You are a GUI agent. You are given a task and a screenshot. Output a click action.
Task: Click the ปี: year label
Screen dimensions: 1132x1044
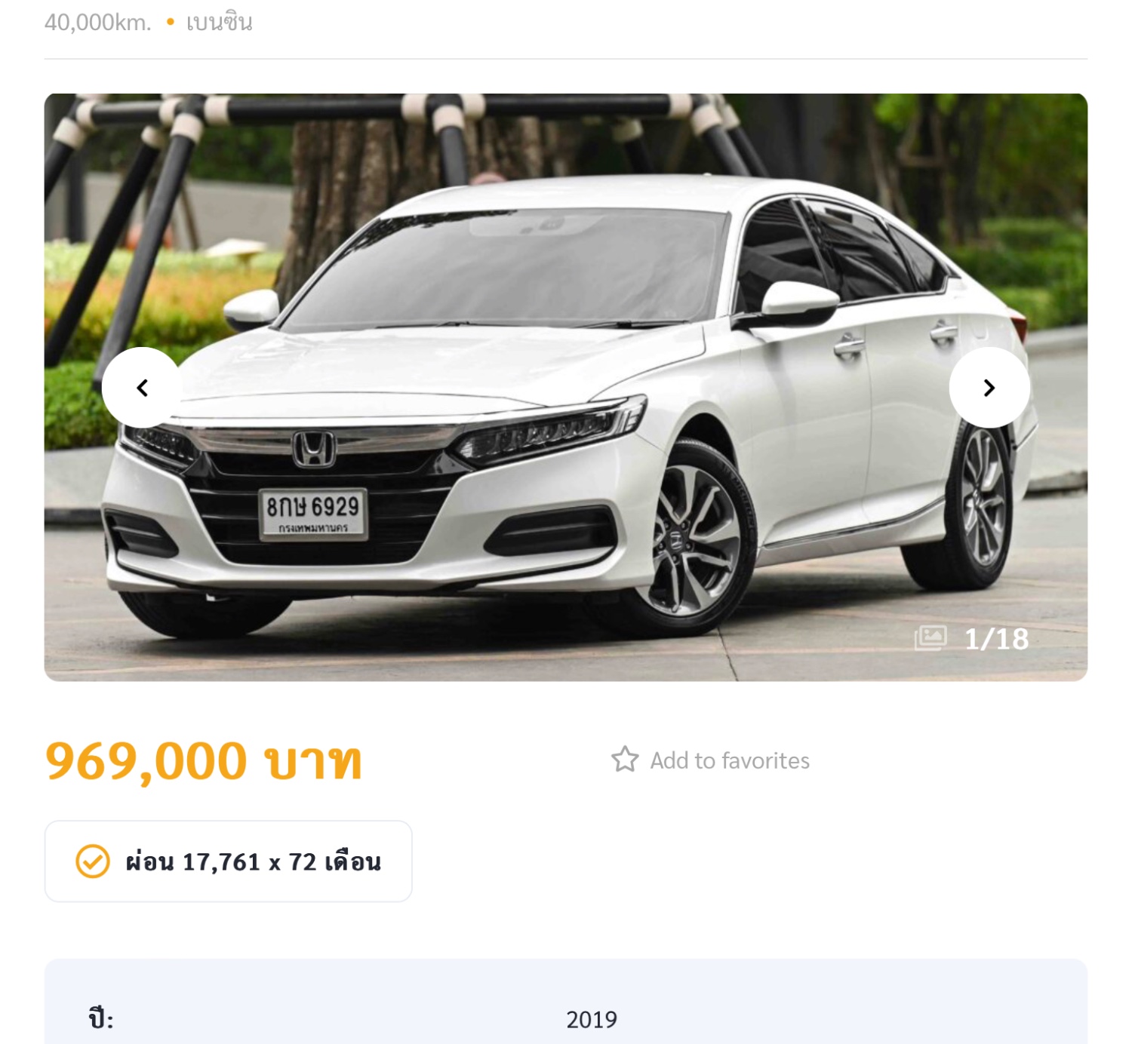pos(100,1019)
